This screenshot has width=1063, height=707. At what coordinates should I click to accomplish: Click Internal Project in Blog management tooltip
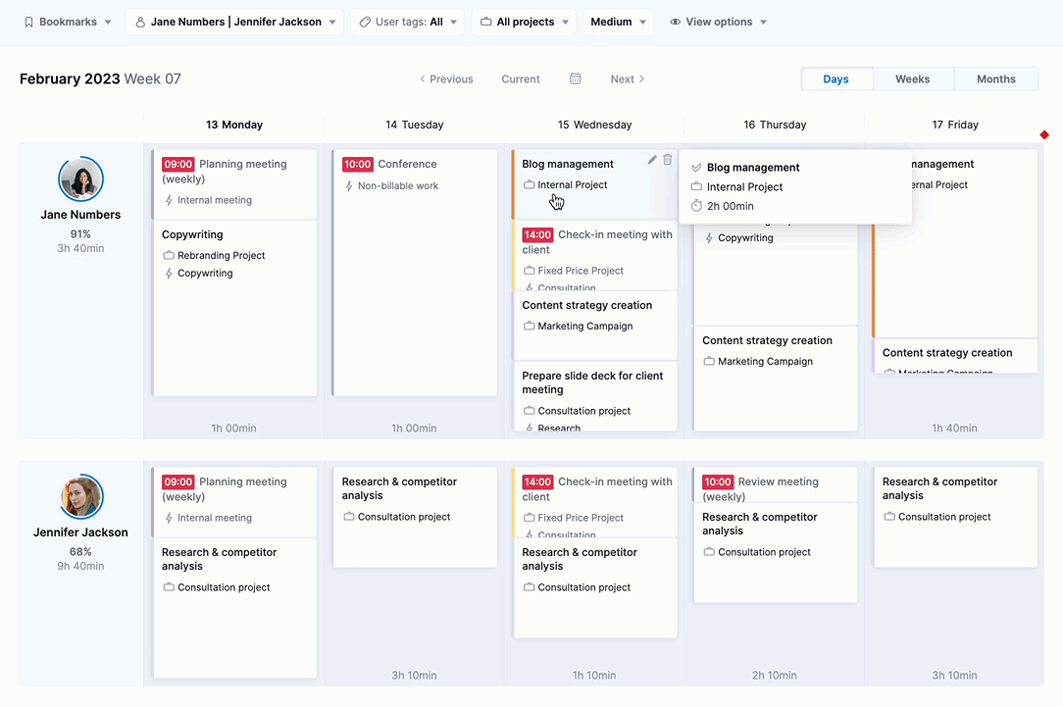pyautogui.click(x=744, y=187)
